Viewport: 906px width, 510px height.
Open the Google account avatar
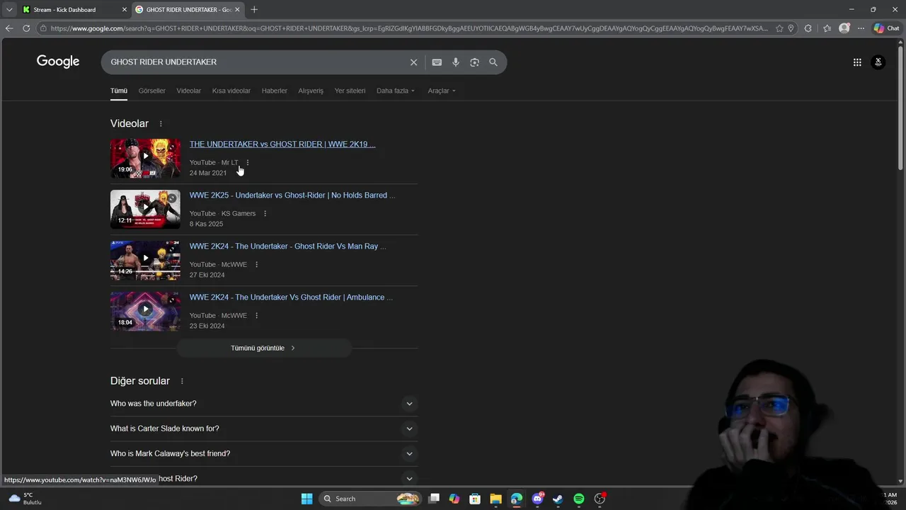878,62
